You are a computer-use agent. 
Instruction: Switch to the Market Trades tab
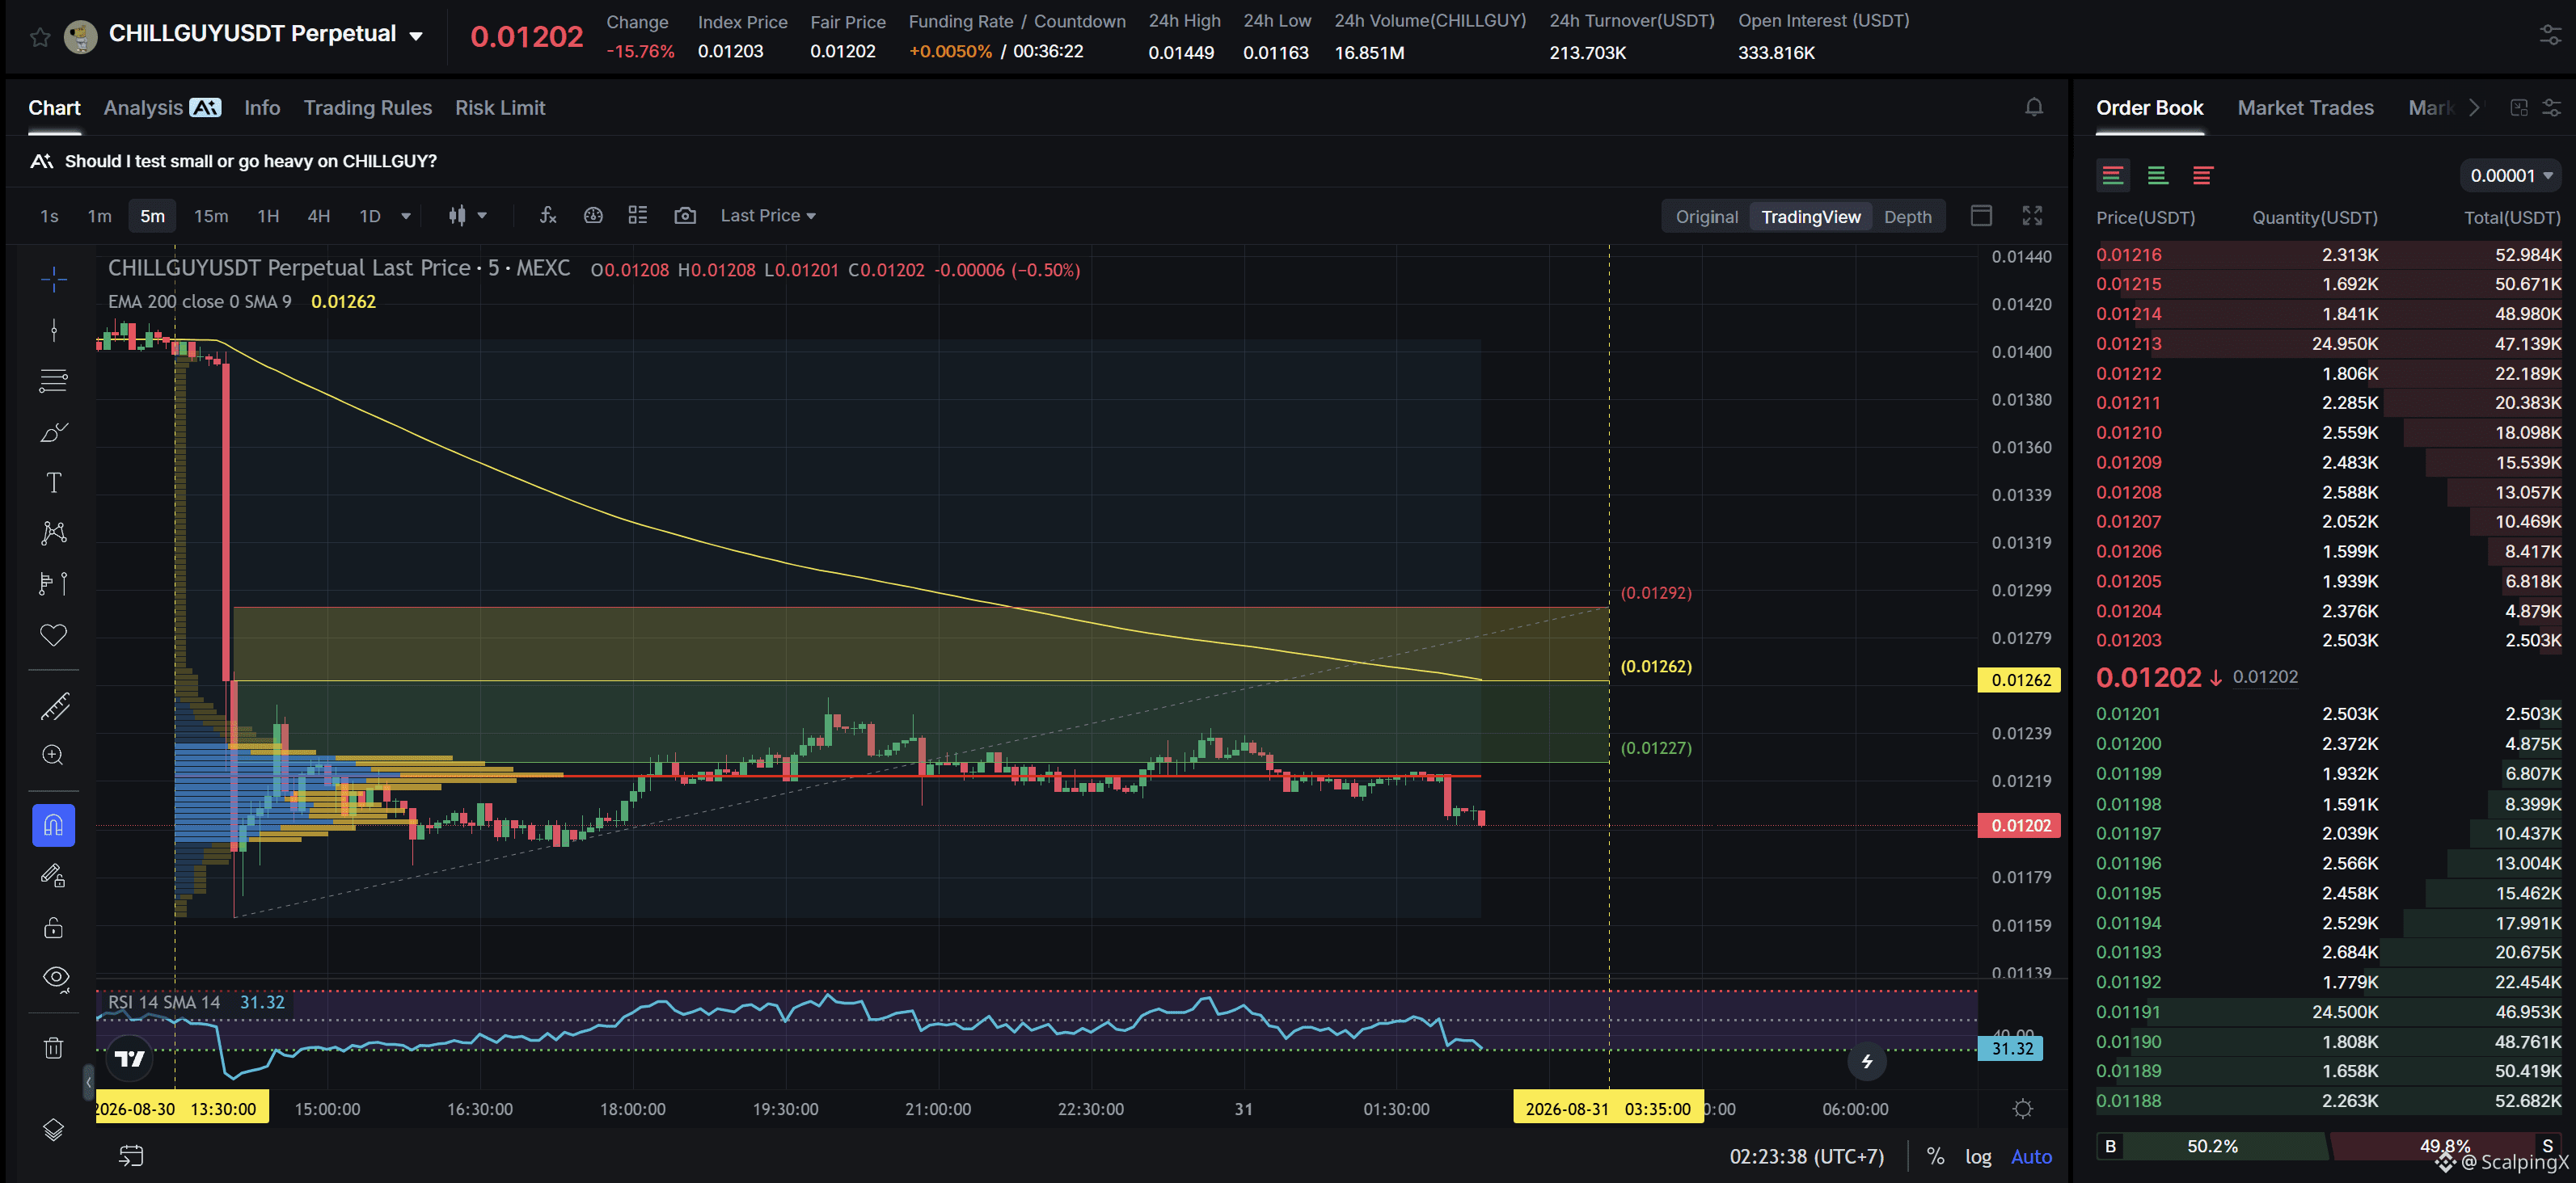pyautogui.click(x=2305, y=107)
